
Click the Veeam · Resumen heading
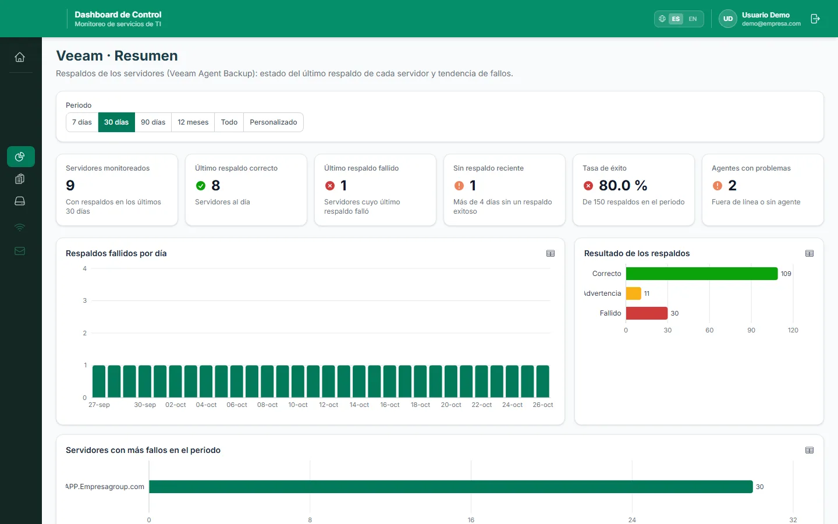117,56
